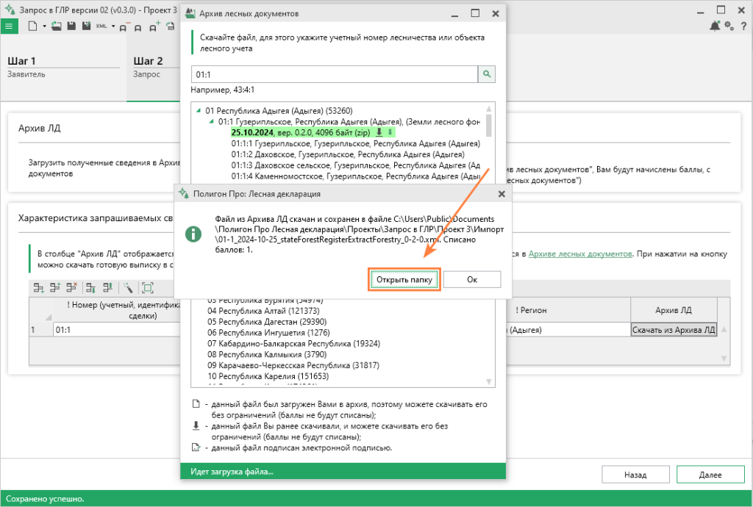Click the Далее button

710,475
